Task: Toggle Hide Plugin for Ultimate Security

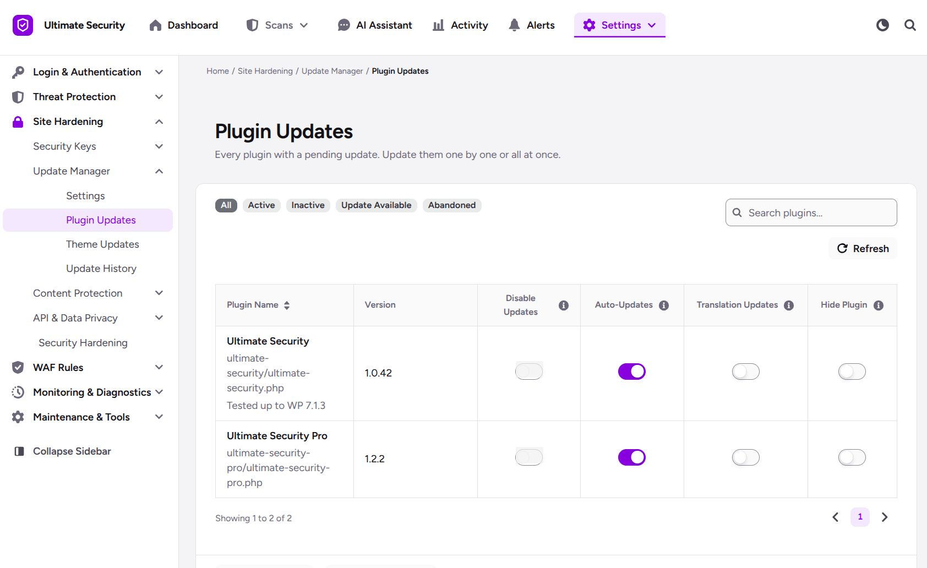Action: coord(852,372)
